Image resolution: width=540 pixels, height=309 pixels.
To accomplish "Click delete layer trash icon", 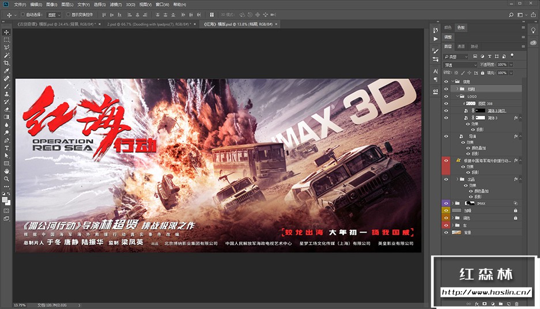I will [516, 304].
